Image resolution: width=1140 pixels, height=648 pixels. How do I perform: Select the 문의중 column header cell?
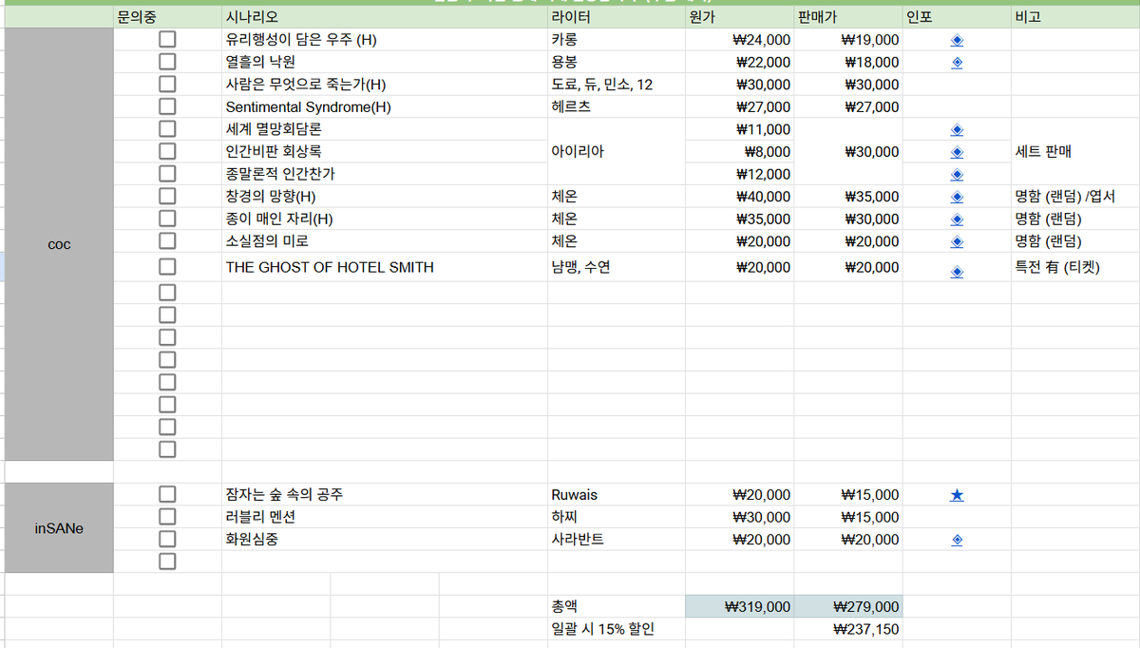167,17
